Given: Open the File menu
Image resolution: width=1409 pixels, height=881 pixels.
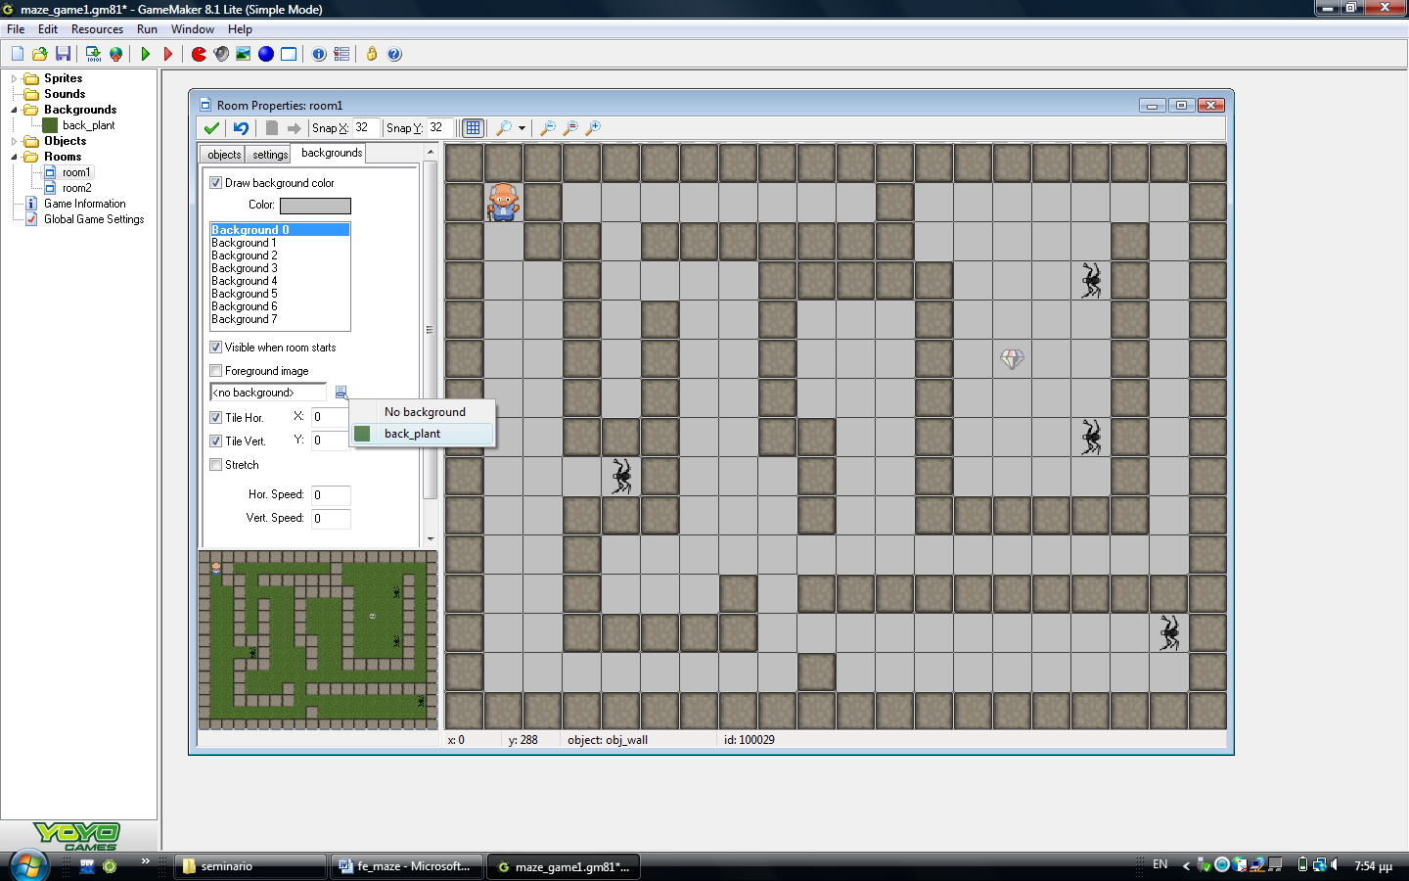Looking at the screenshot, I should pos(16,29).
